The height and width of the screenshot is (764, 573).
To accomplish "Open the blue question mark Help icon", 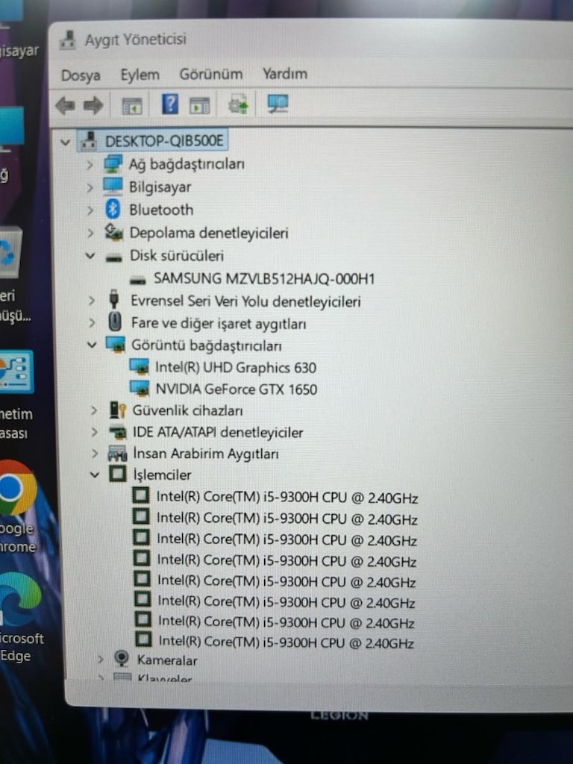I will click(x=170, y=104).
